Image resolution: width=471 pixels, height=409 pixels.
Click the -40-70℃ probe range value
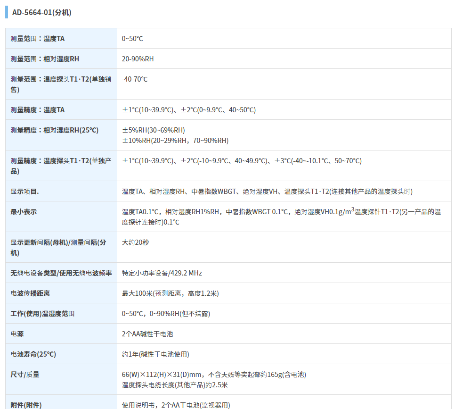tap(135, 79)
